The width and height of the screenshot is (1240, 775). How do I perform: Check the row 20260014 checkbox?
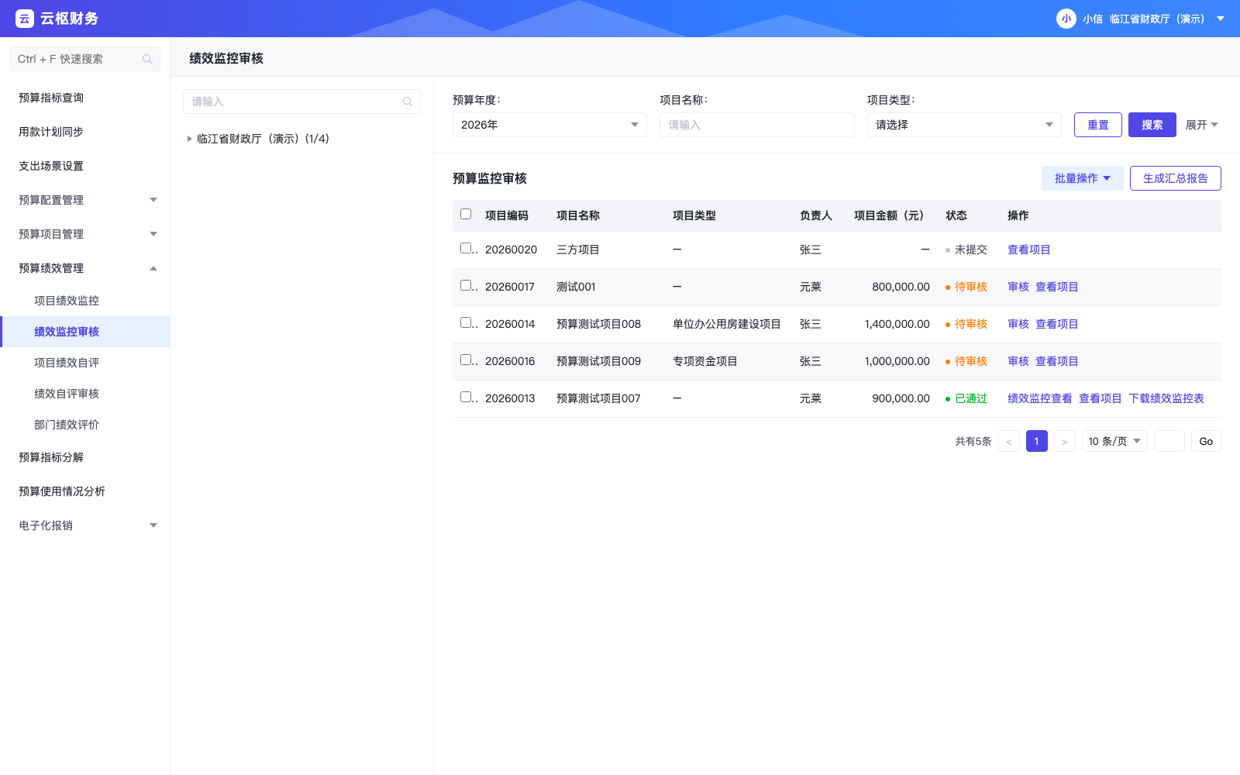click(466, 322)
